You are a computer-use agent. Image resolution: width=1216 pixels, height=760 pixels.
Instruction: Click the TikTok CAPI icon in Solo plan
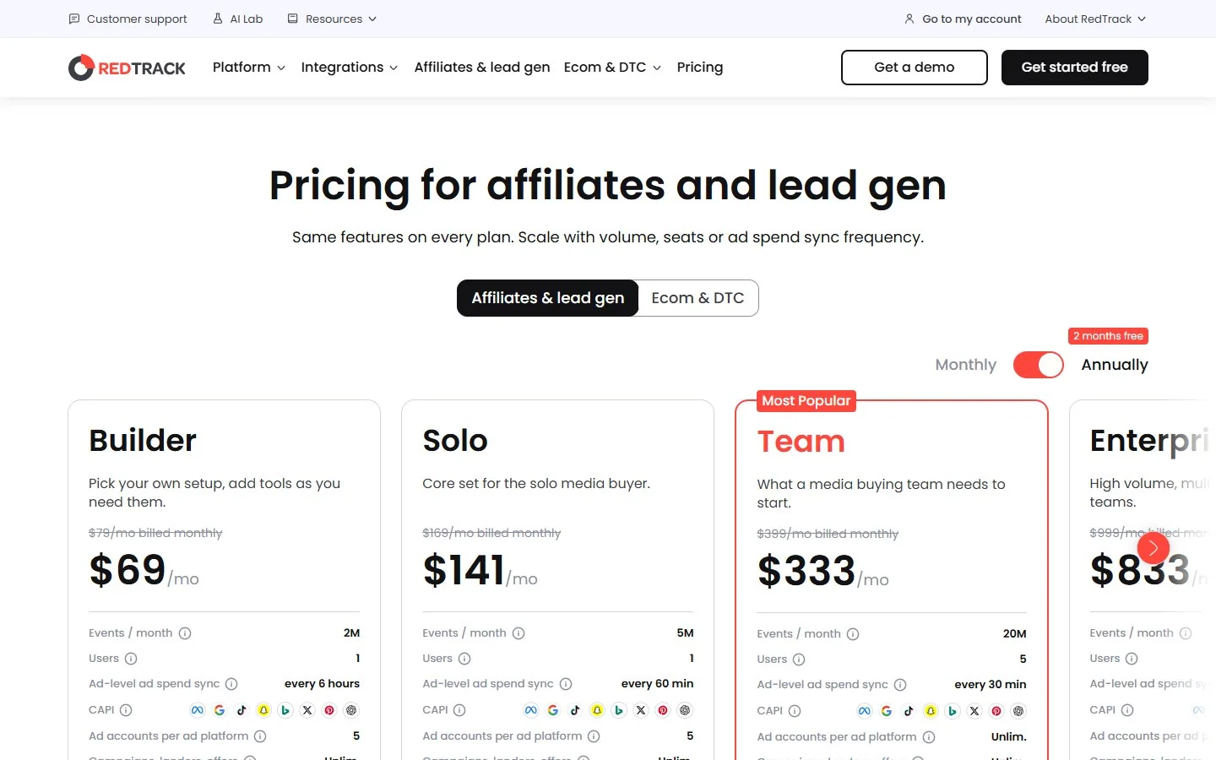(x=575, y=710)
